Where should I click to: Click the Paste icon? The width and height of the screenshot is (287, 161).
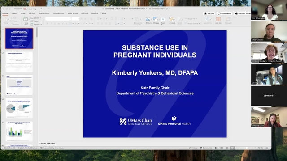pos(6,20)
